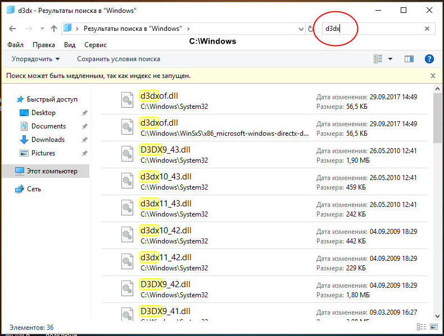Click the pin icon beside Desktop

pos(84,113)
